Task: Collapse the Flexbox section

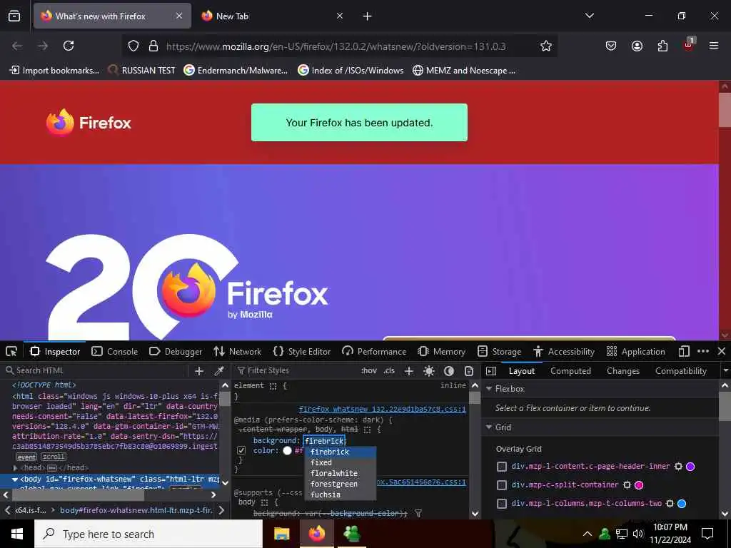Action: (x=489, y=389)
